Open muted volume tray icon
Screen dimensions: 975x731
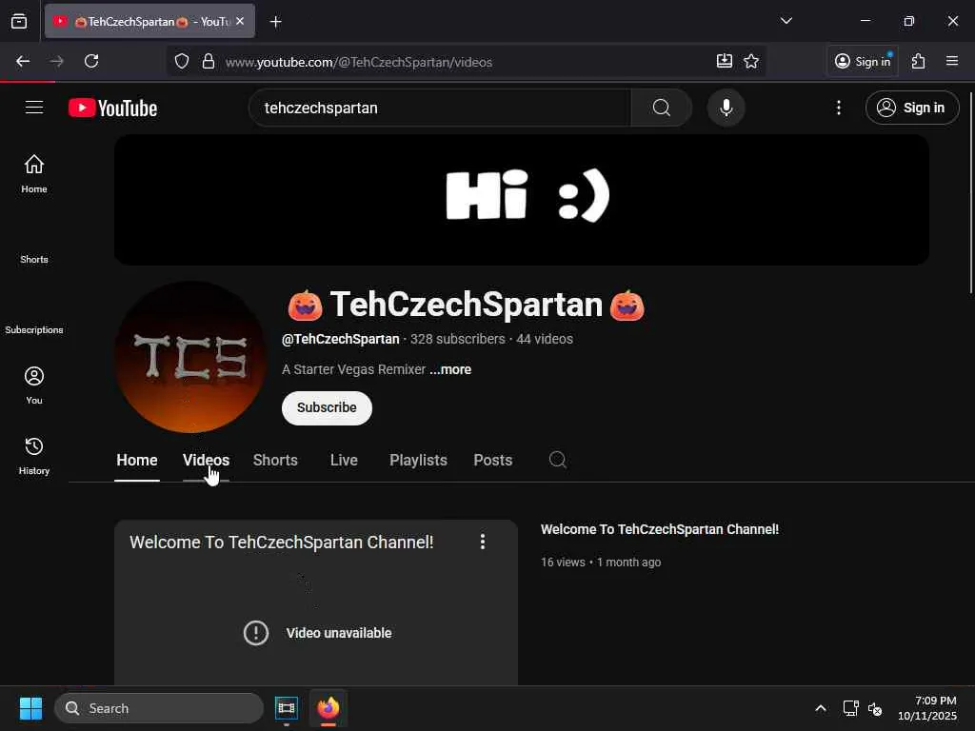875,708
